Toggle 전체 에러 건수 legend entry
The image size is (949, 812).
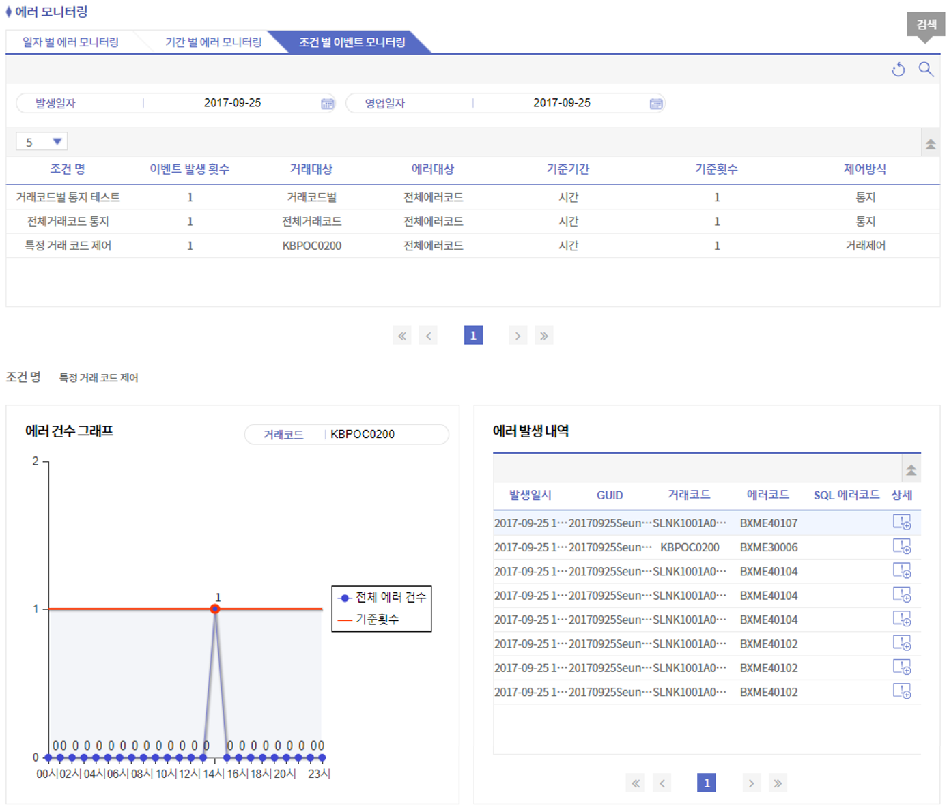(x=382, y=598)
